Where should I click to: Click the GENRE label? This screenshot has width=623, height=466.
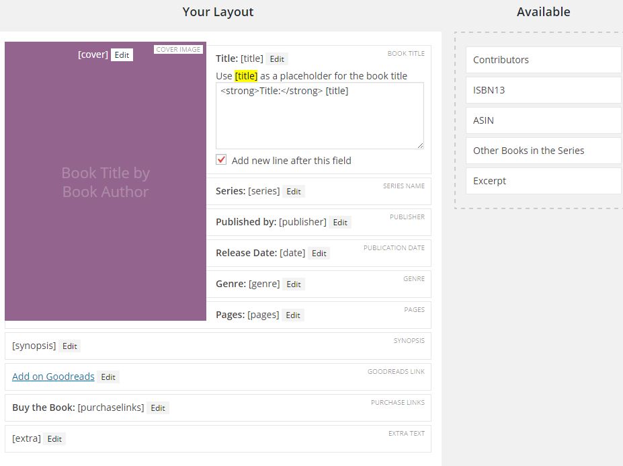tap(414, 278)
